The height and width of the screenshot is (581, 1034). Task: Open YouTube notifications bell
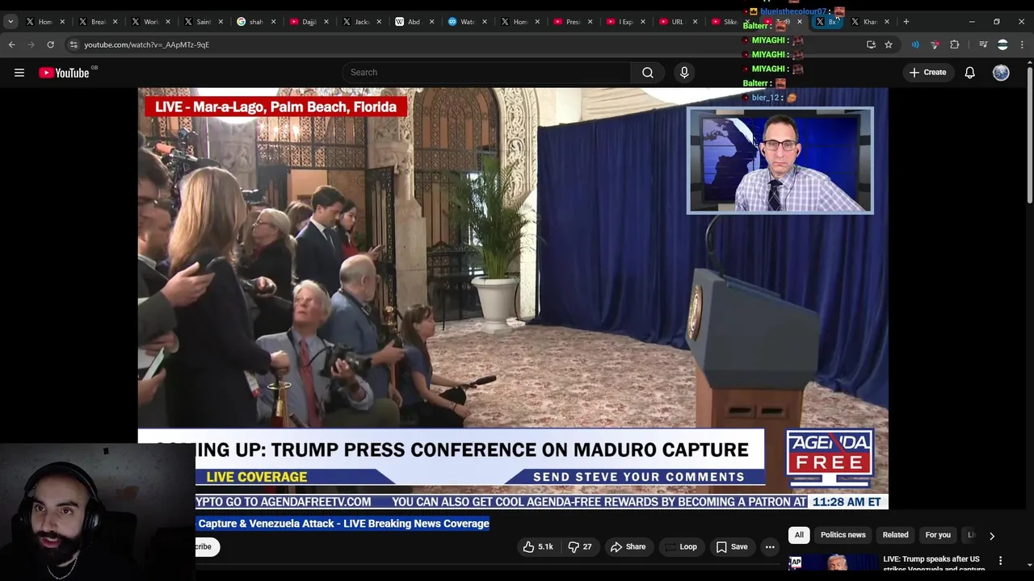pos(970,73)
